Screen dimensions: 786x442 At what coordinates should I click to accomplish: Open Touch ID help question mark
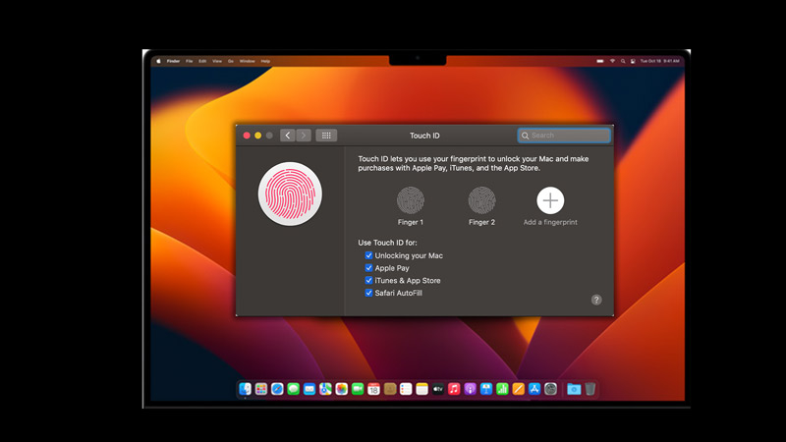[x=596, y=300]
